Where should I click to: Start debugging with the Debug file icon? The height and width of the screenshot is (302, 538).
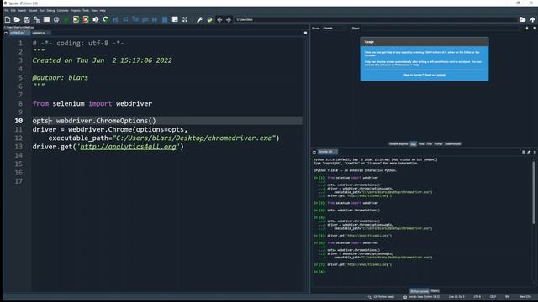click(115, 19)
